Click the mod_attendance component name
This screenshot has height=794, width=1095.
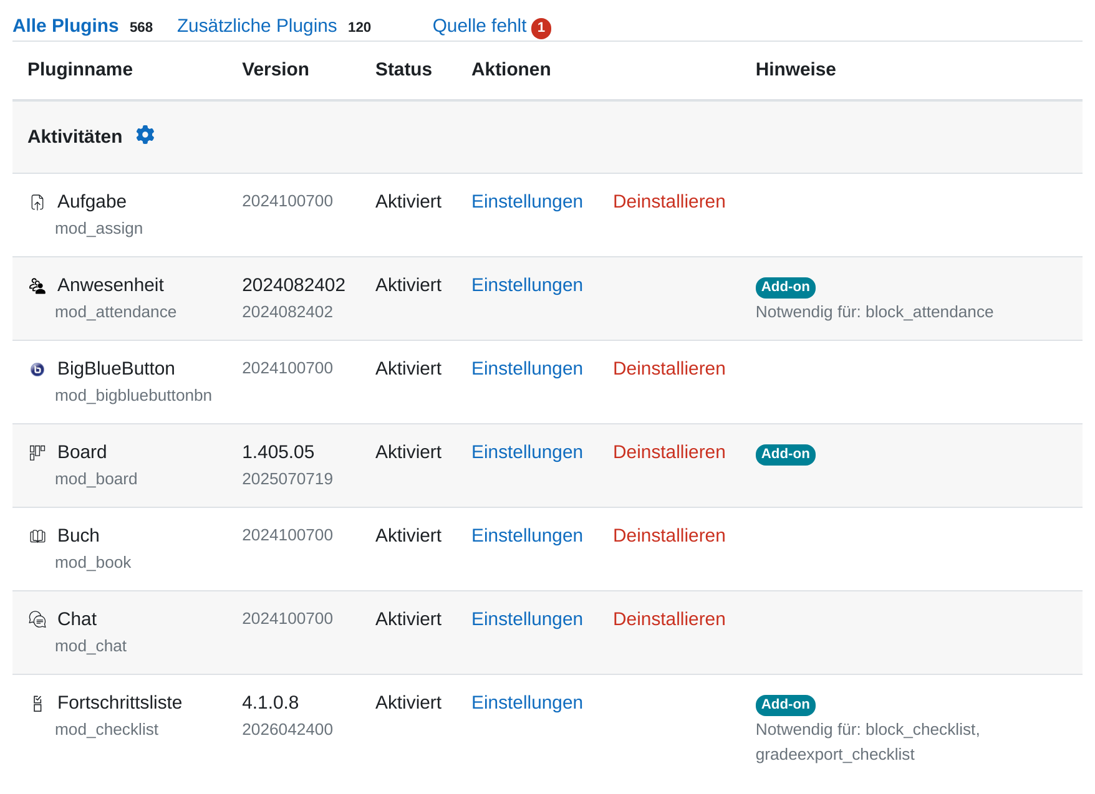click(115, 312)
